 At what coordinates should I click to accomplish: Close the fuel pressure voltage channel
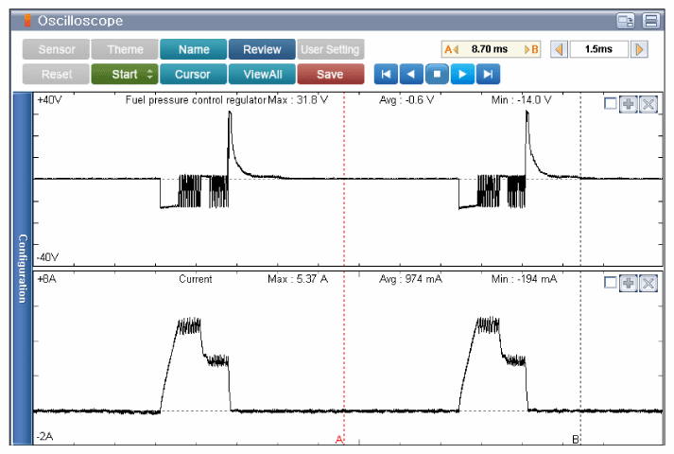648,104
